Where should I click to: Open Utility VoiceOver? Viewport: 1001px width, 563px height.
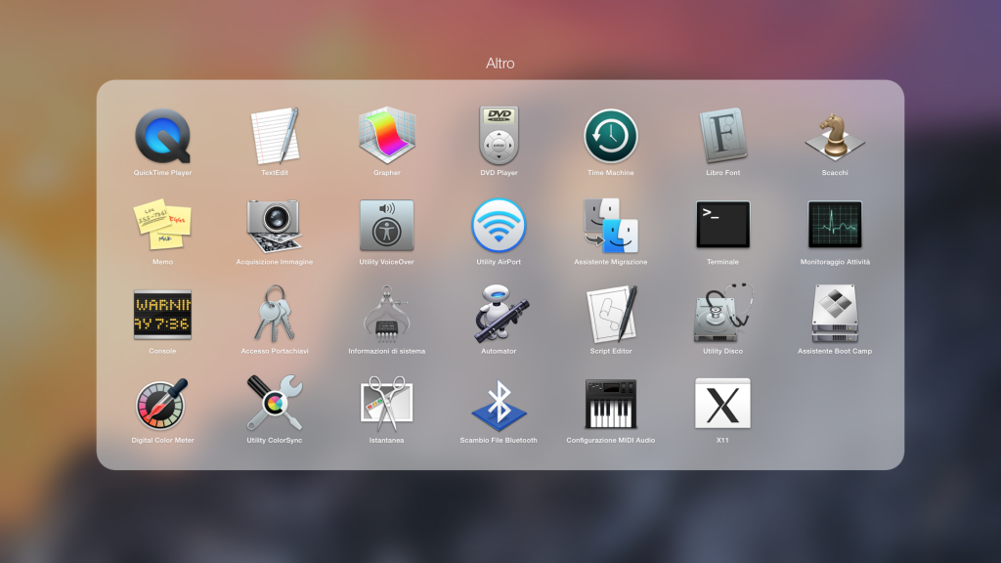tap(387, 226)
